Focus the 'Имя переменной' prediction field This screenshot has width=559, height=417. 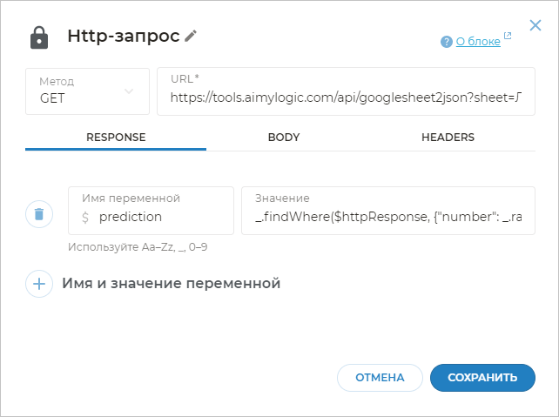(x=157, y=217)
